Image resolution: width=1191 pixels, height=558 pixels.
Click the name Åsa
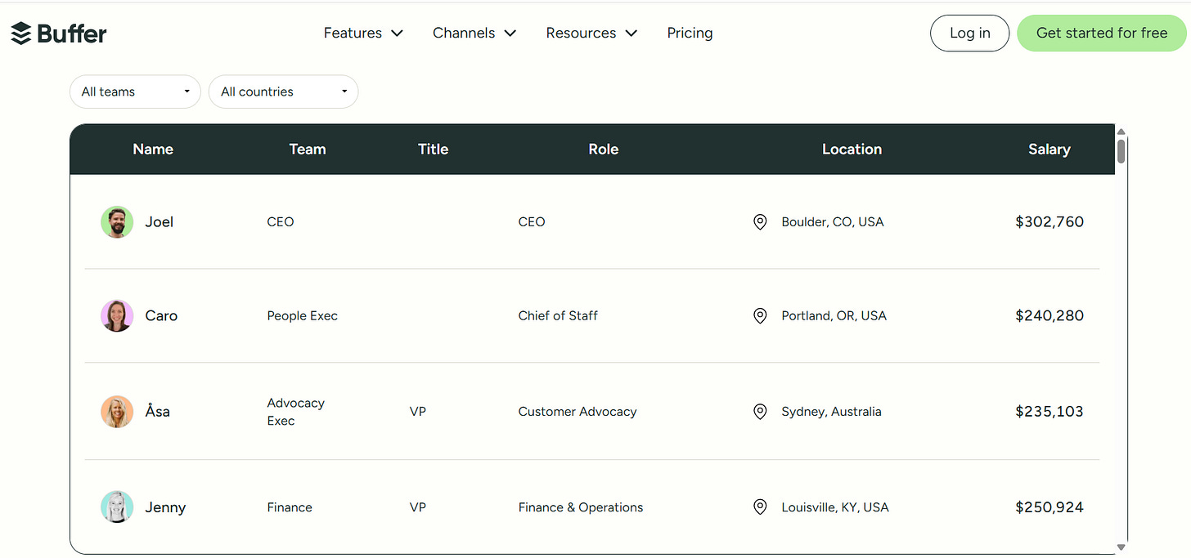(158, 411)
